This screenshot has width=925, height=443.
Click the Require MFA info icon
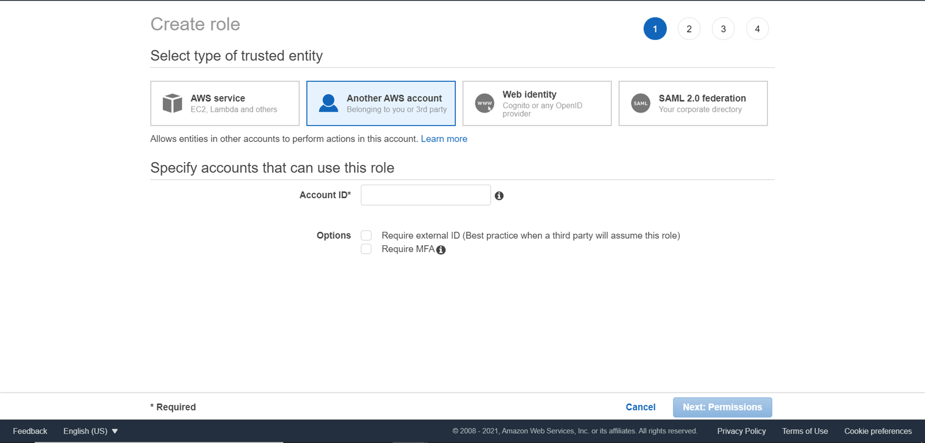[x=441, y=250]
